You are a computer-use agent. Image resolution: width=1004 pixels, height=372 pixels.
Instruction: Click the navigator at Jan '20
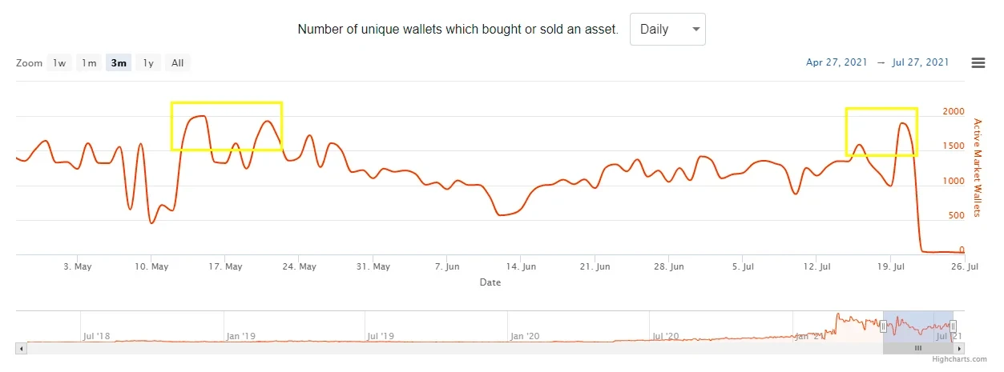[x=524, y=336]
